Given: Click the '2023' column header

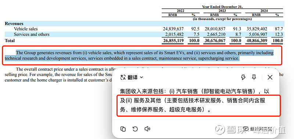Looking at the screenshot, I should click(x=222, y=11).
